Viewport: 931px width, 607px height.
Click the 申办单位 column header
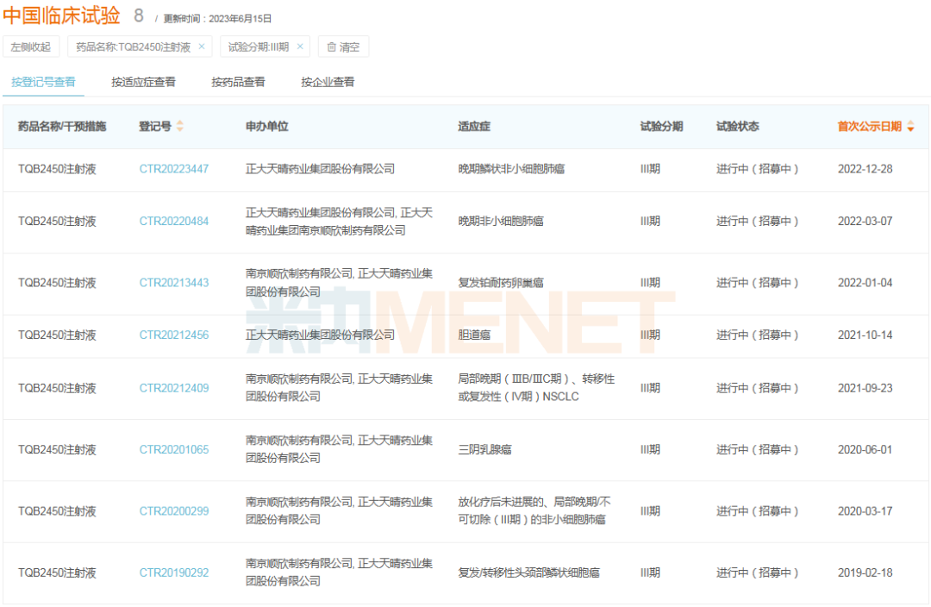point(266,126)
